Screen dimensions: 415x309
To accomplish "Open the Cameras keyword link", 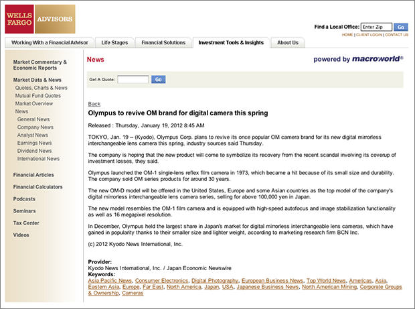I will click(x=133, y=293).
